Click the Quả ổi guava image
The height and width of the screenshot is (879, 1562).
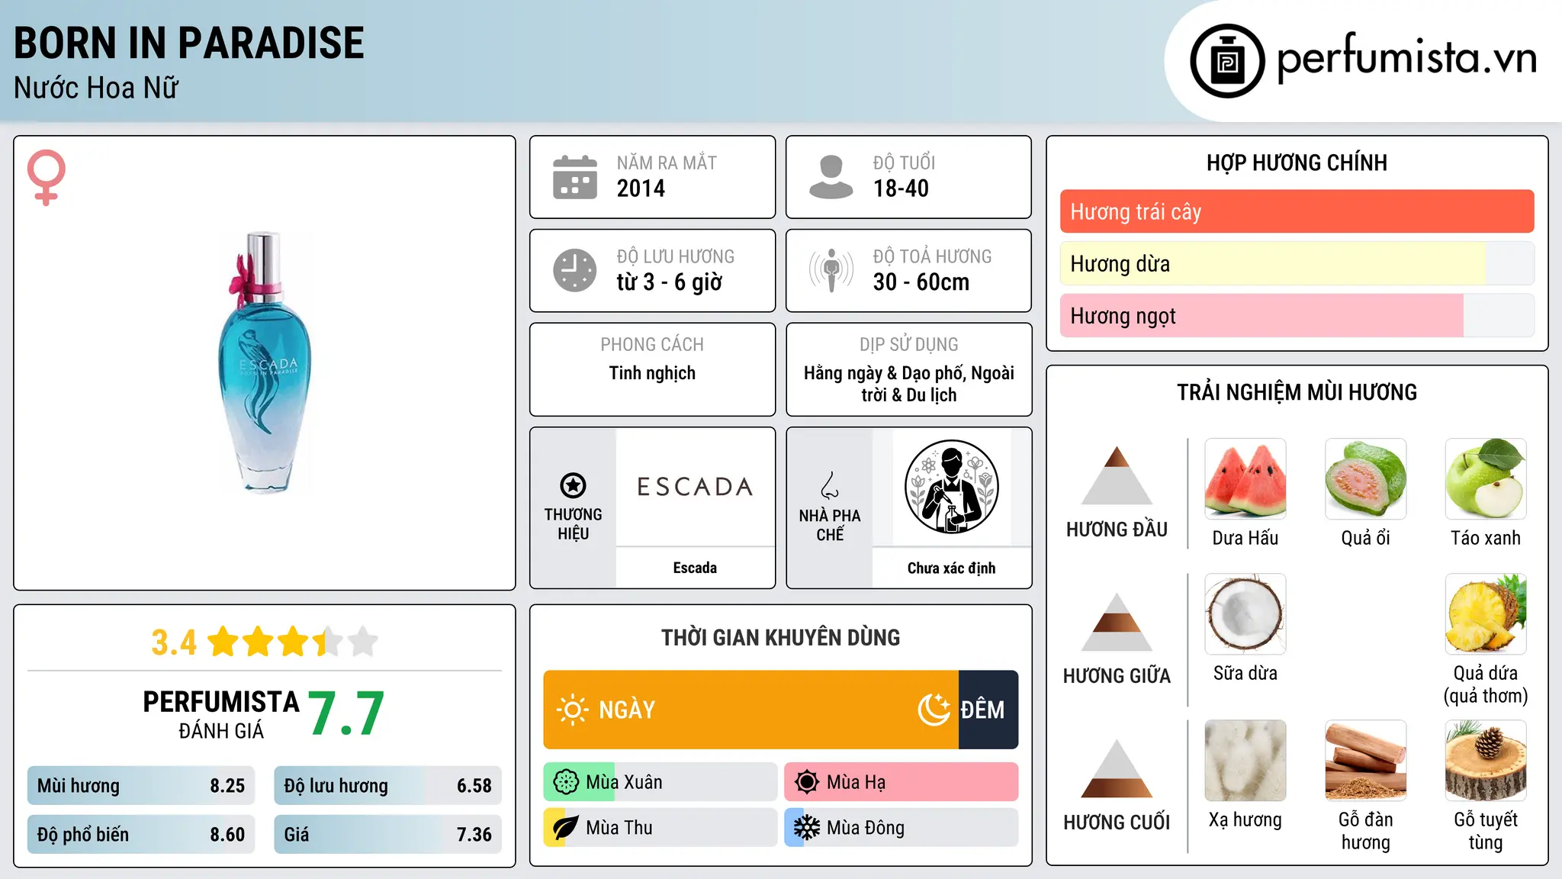tap(1366, 479)
